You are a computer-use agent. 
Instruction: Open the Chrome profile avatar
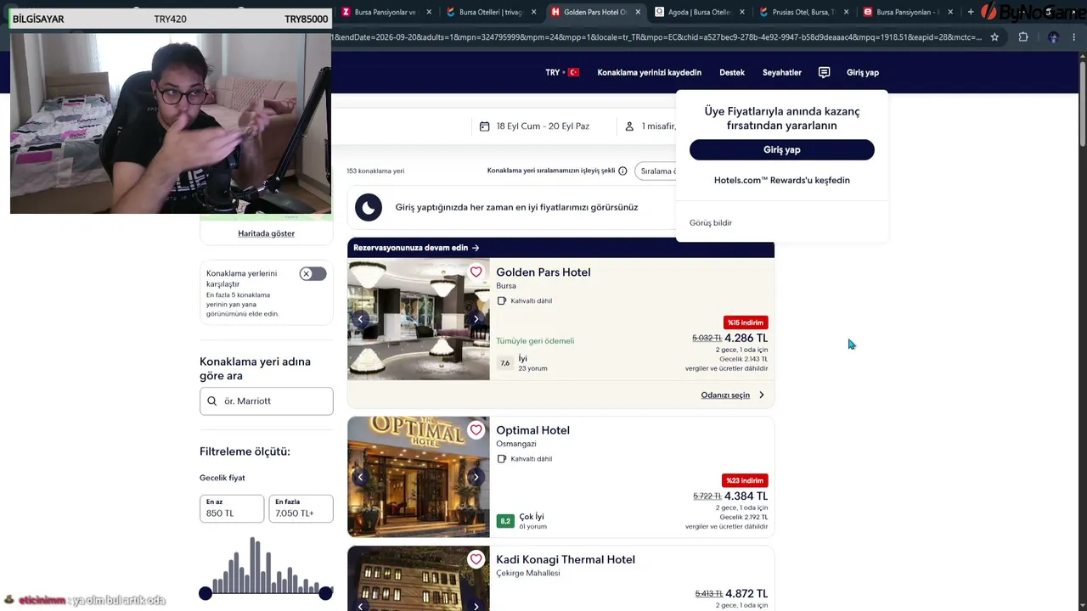point(1053,37)
